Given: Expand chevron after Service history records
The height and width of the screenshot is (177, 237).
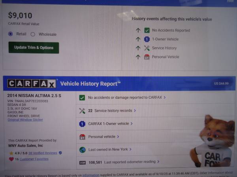Looking at the screenshot, I should pos(135,111).
